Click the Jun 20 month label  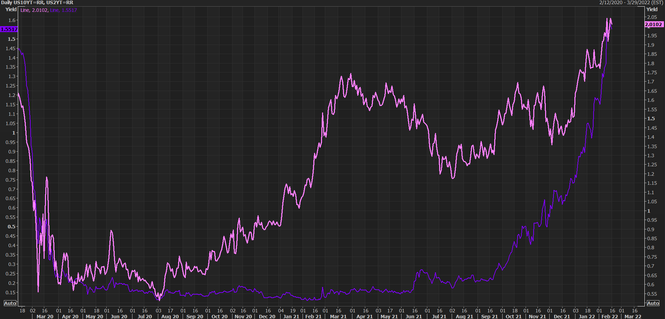point(119,317)
